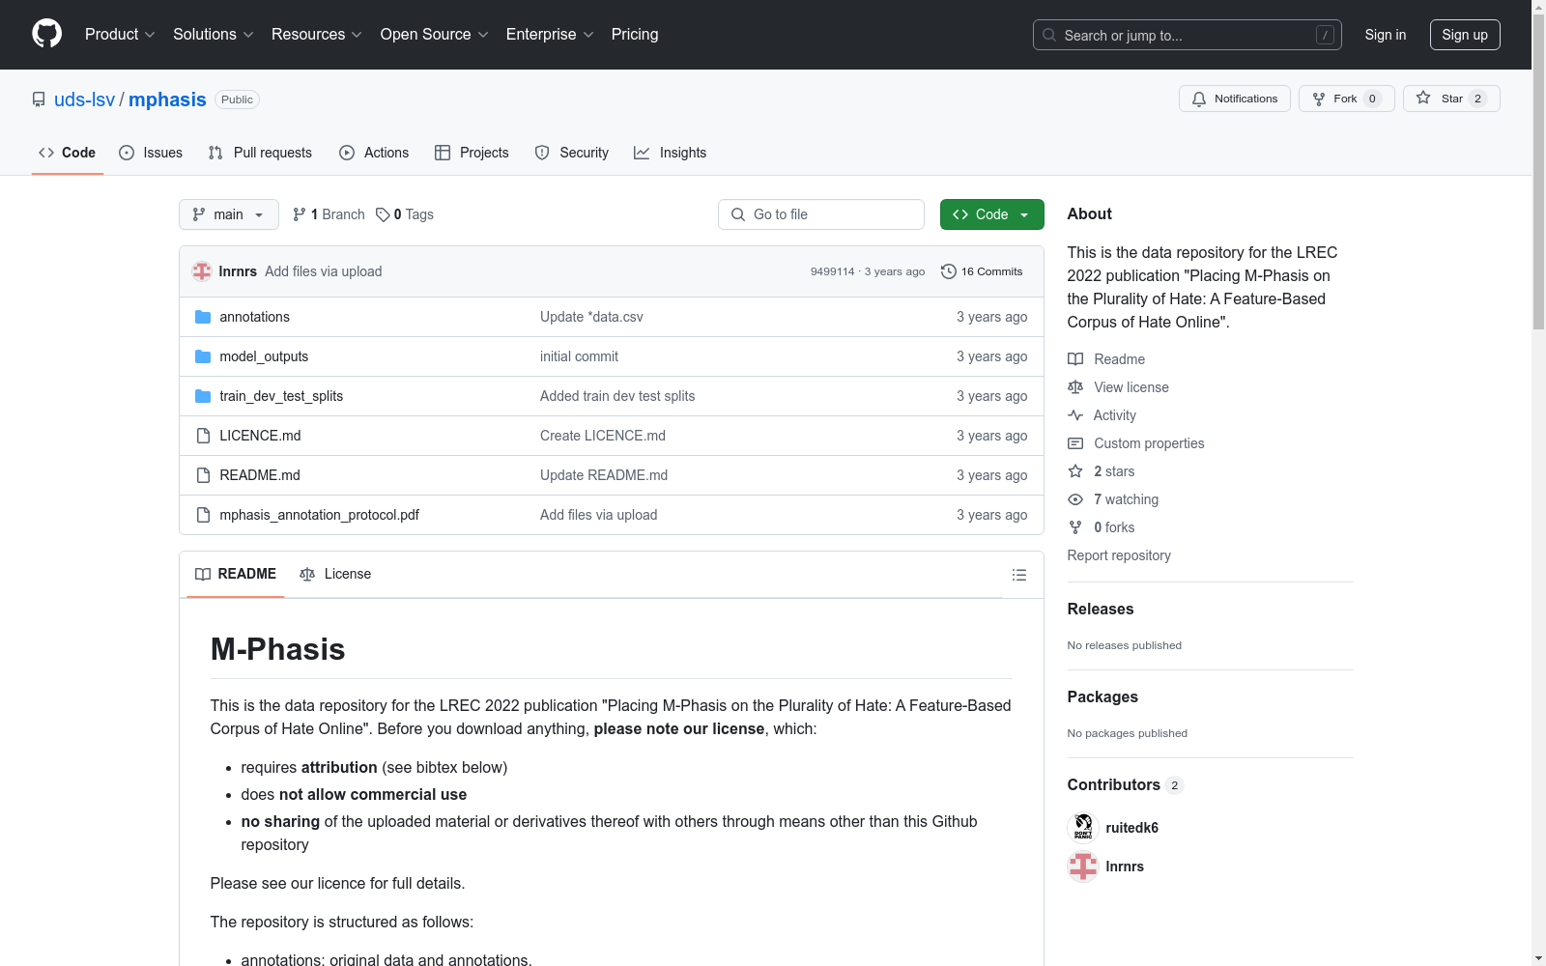Click the file icon for mphasis_annotation_protocol.pdf
This screenshot has height=966, width=1546.
[203, 515]
